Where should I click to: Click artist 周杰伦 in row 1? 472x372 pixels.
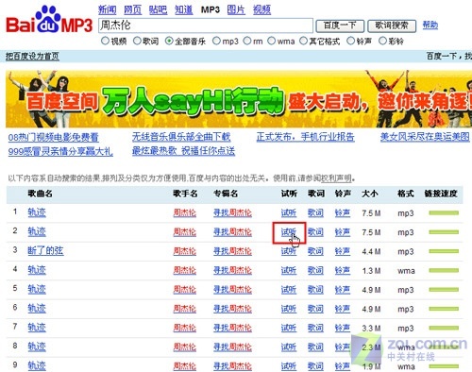[x=185, y=213]
